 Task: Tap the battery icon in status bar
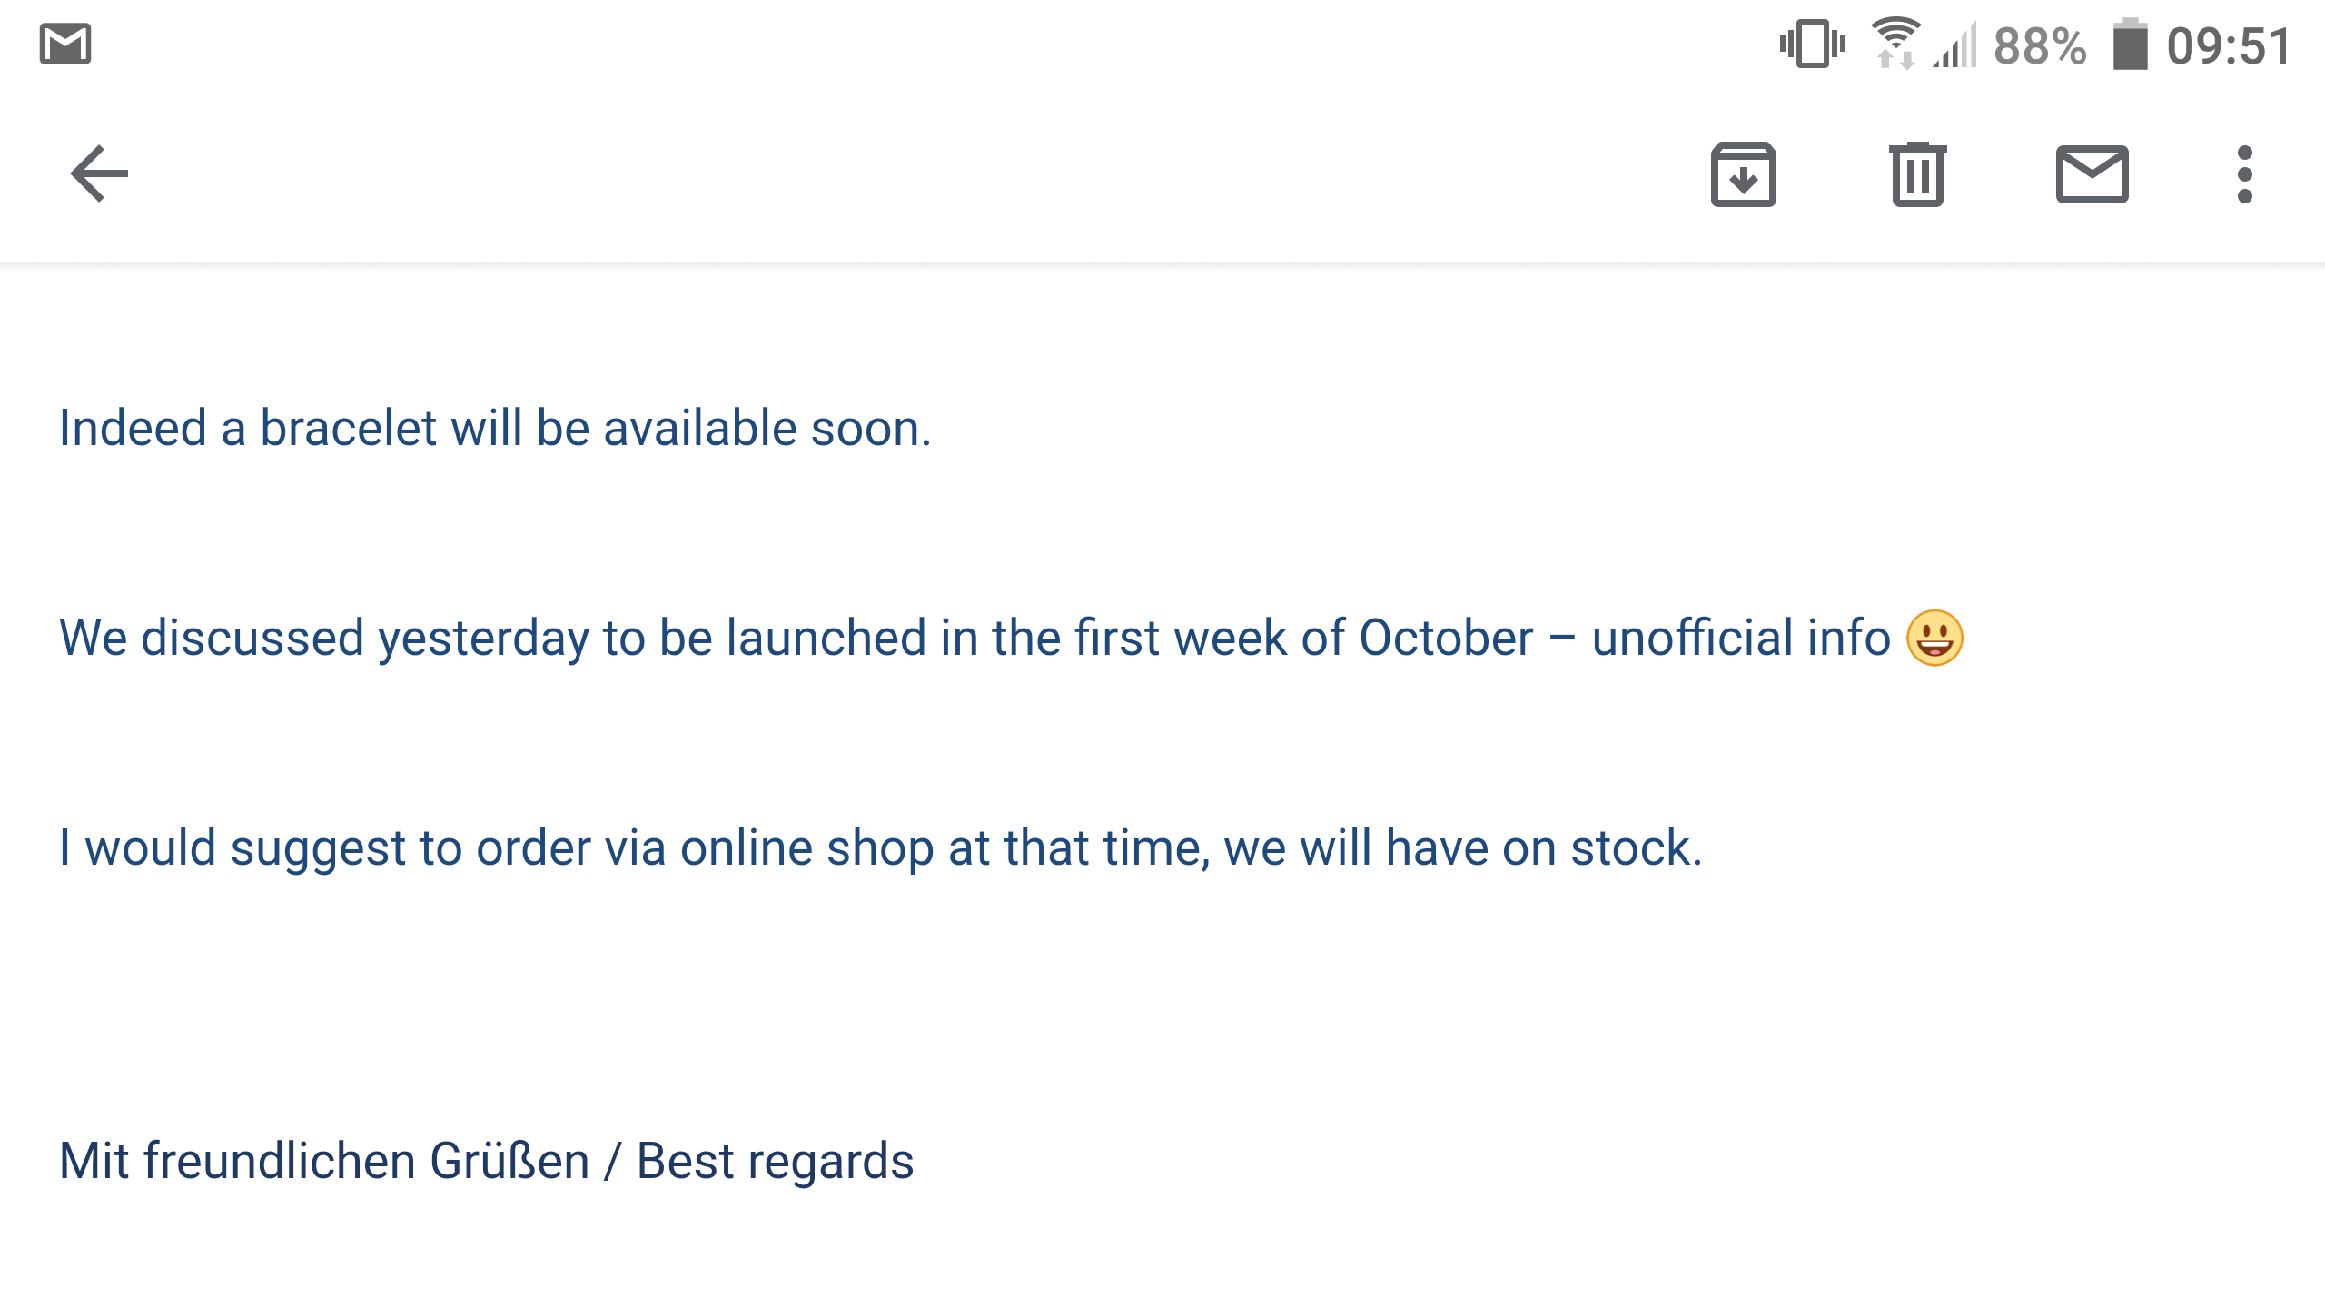point(2130,44)
